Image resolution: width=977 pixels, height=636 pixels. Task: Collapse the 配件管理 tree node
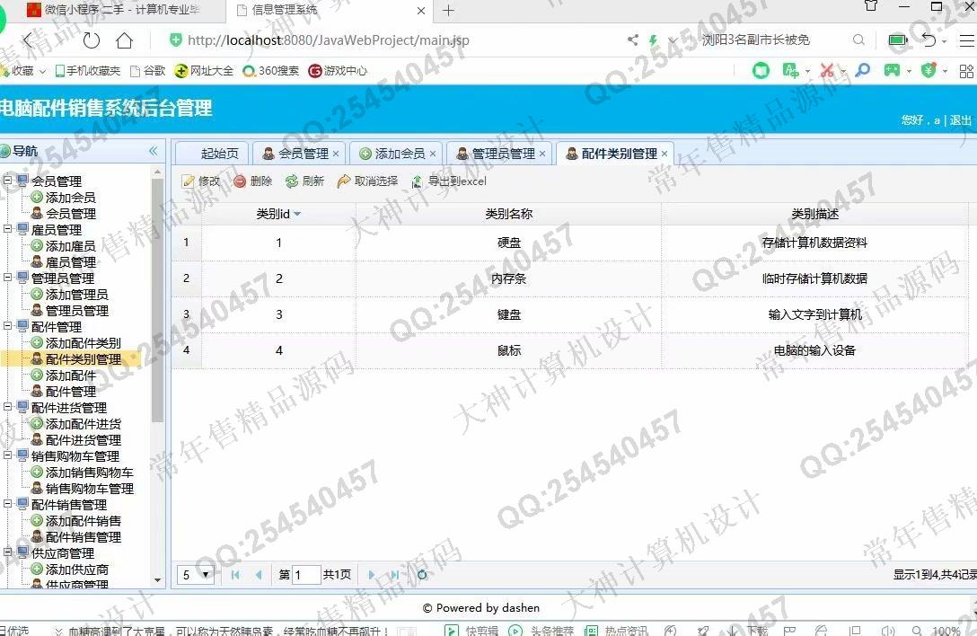tap(7, 326)
